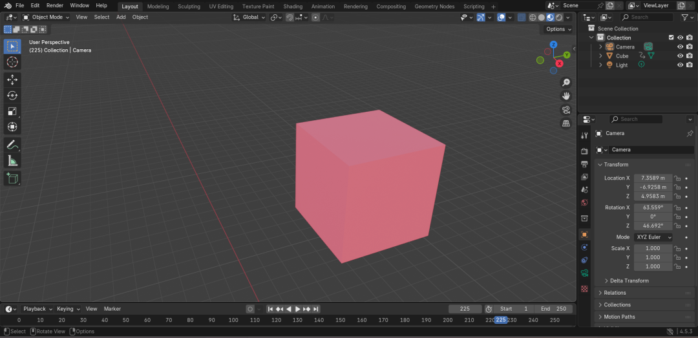
Task: Expand the Cube in the outliner
Action: pyautogui.click(x=600, y=56)
